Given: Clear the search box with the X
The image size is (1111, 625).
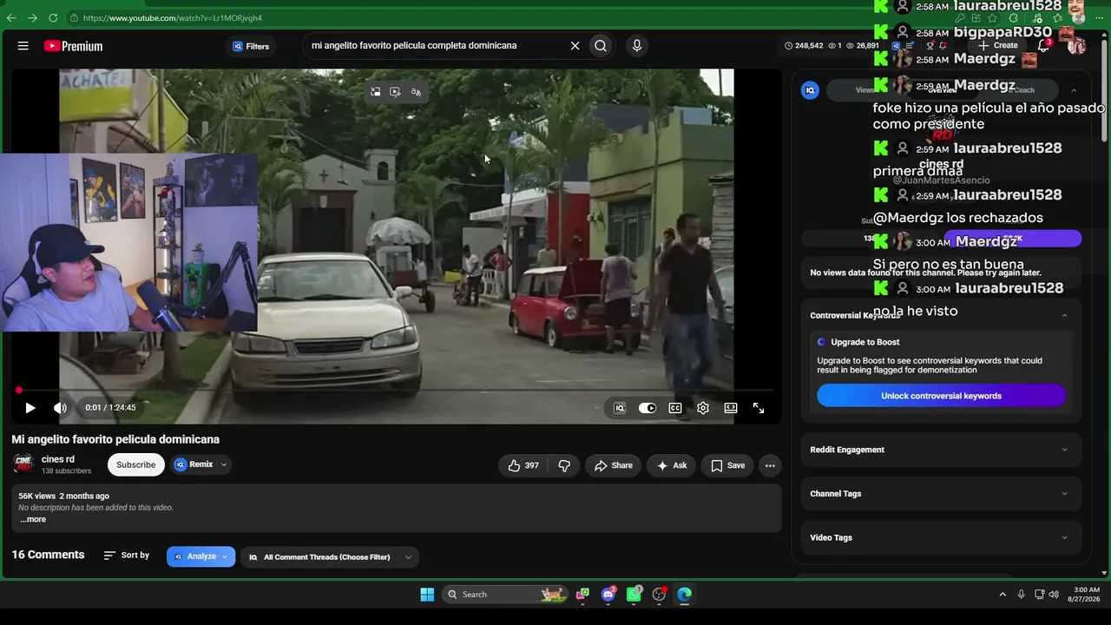Looking at the screenshot, I should 575,46.
